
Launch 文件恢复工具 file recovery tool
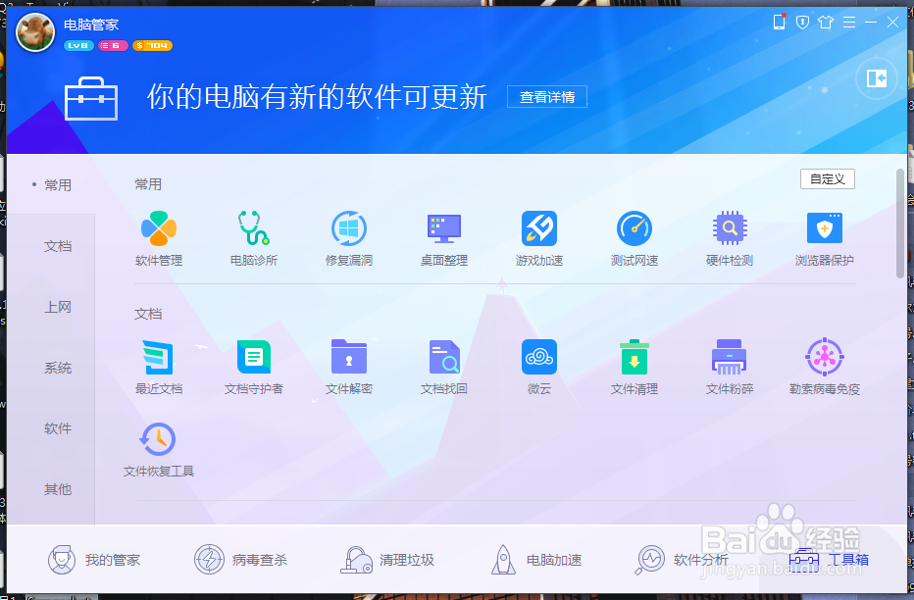pyautogui.click(x=159, y=450)
